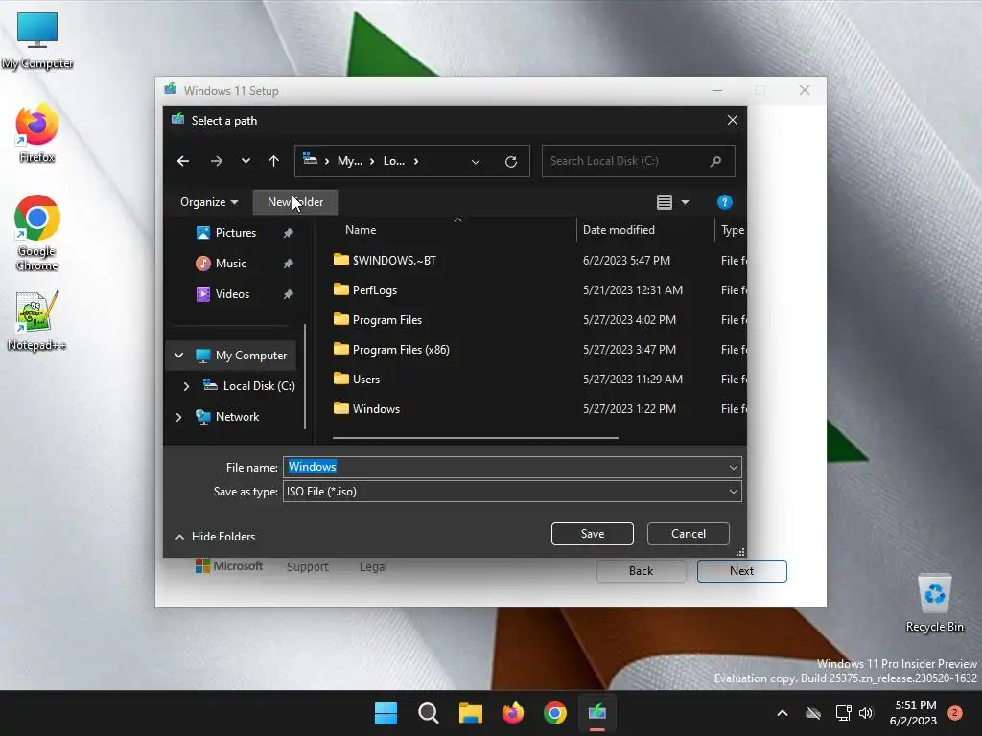This screenshot has width=982, height=736.
Task: Open the Legal link in Setup window
Action: (373, 566)
